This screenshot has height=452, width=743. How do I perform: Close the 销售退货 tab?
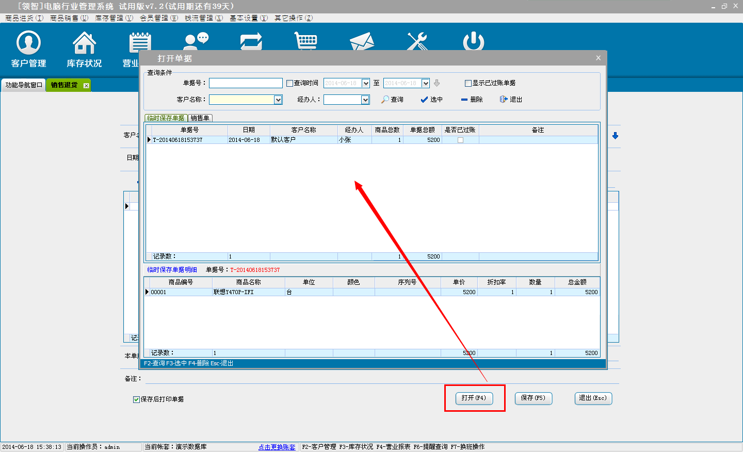86,86
